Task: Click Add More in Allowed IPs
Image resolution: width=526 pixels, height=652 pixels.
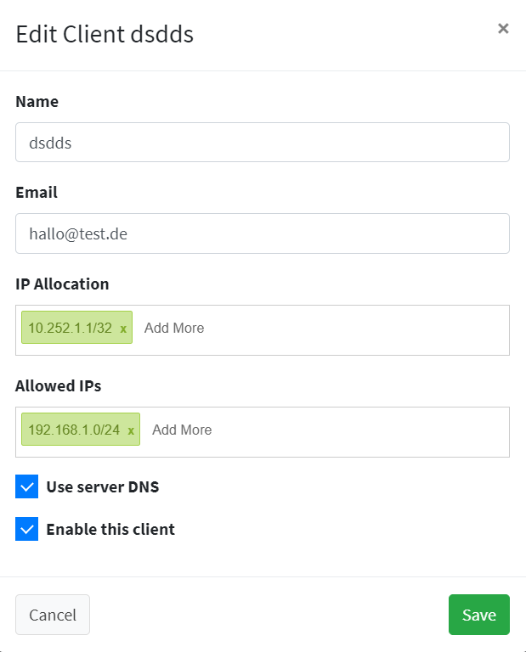Action: coord(182,430)
